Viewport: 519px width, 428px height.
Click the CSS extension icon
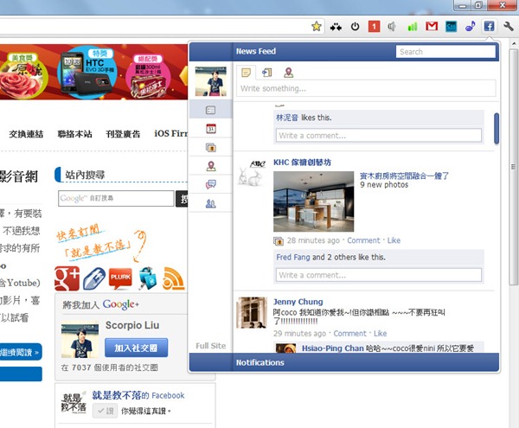452,27
